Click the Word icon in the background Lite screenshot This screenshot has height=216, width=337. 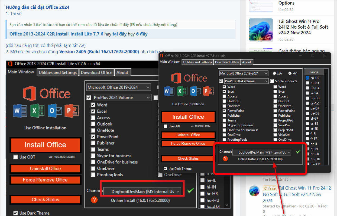[20, 111]
